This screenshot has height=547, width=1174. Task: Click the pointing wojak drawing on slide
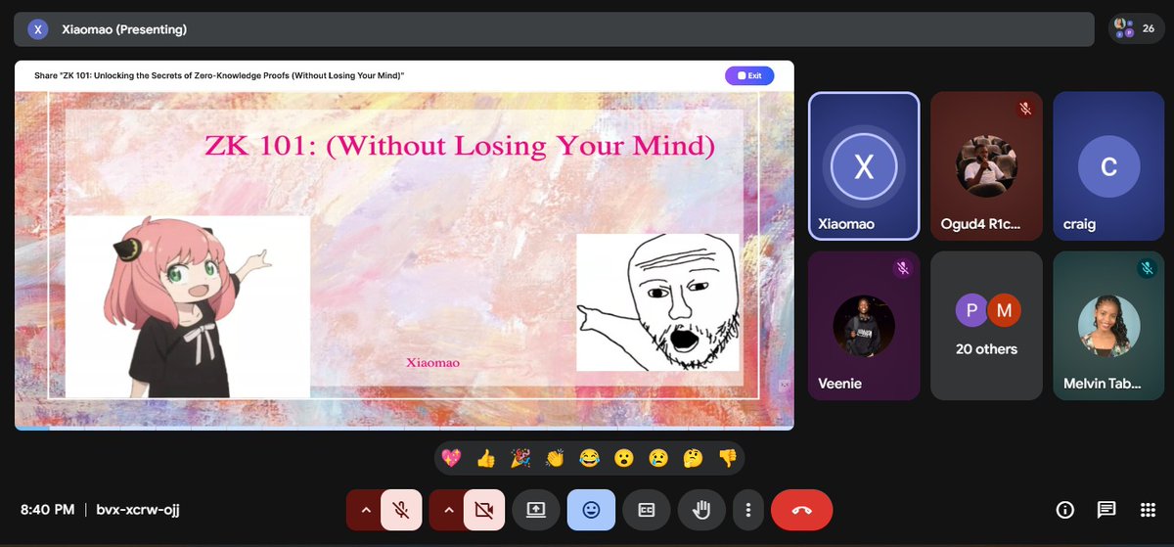tap(657, 302)
